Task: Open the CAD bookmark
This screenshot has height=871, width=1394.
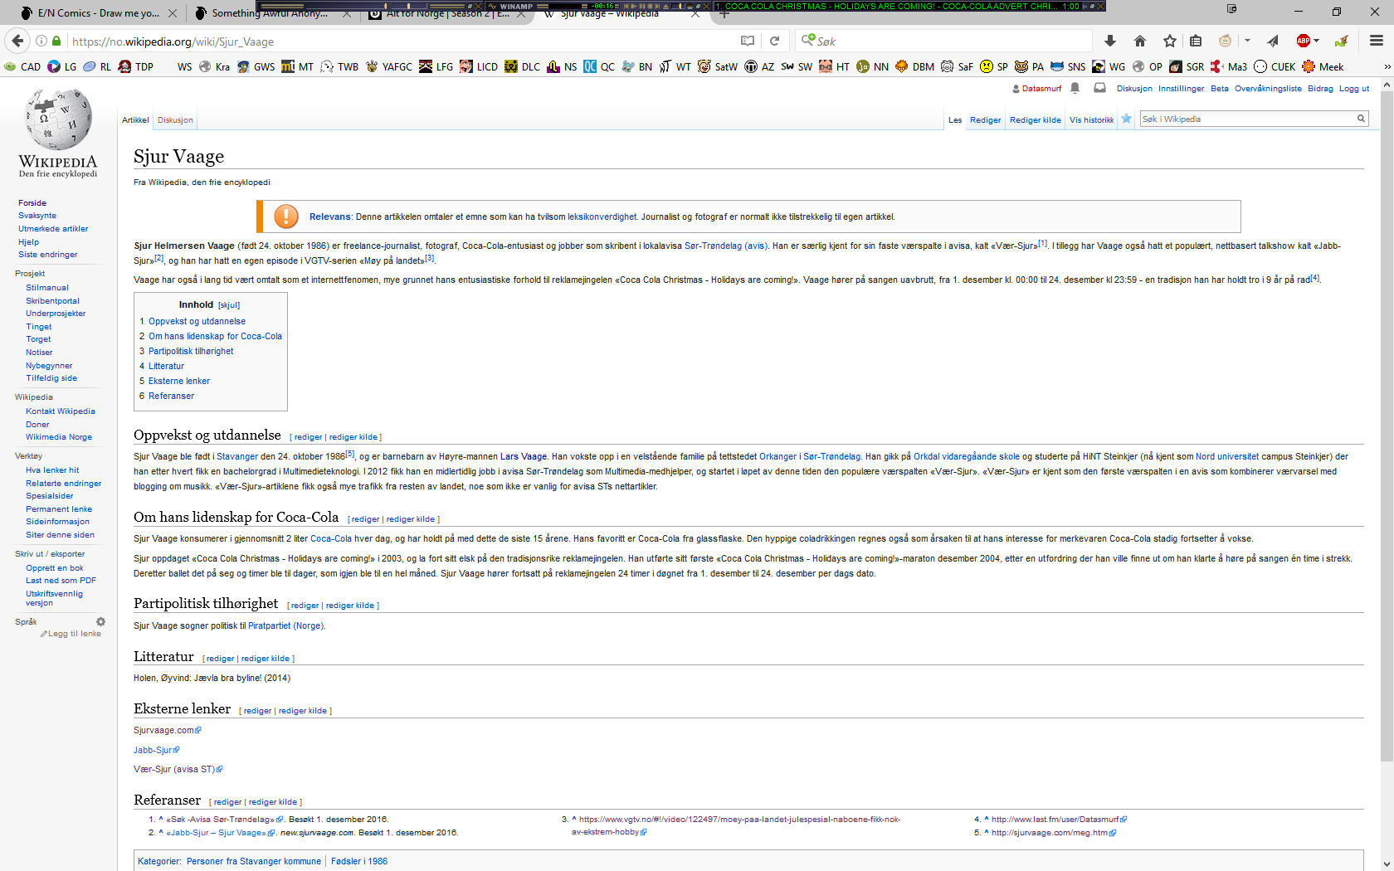Action: pyautogui.click(x=22, y=66)
